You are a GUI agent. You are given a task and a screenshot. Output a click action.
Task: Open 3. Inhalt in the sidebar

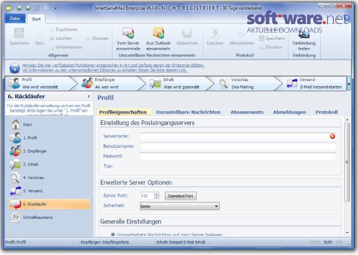pyautogui.click(x=49, y=164)
